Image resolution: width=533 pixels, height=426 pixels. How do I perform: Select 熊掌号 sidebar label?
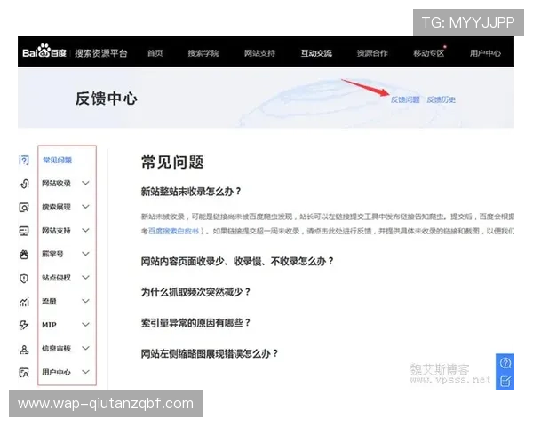point(52,254)
